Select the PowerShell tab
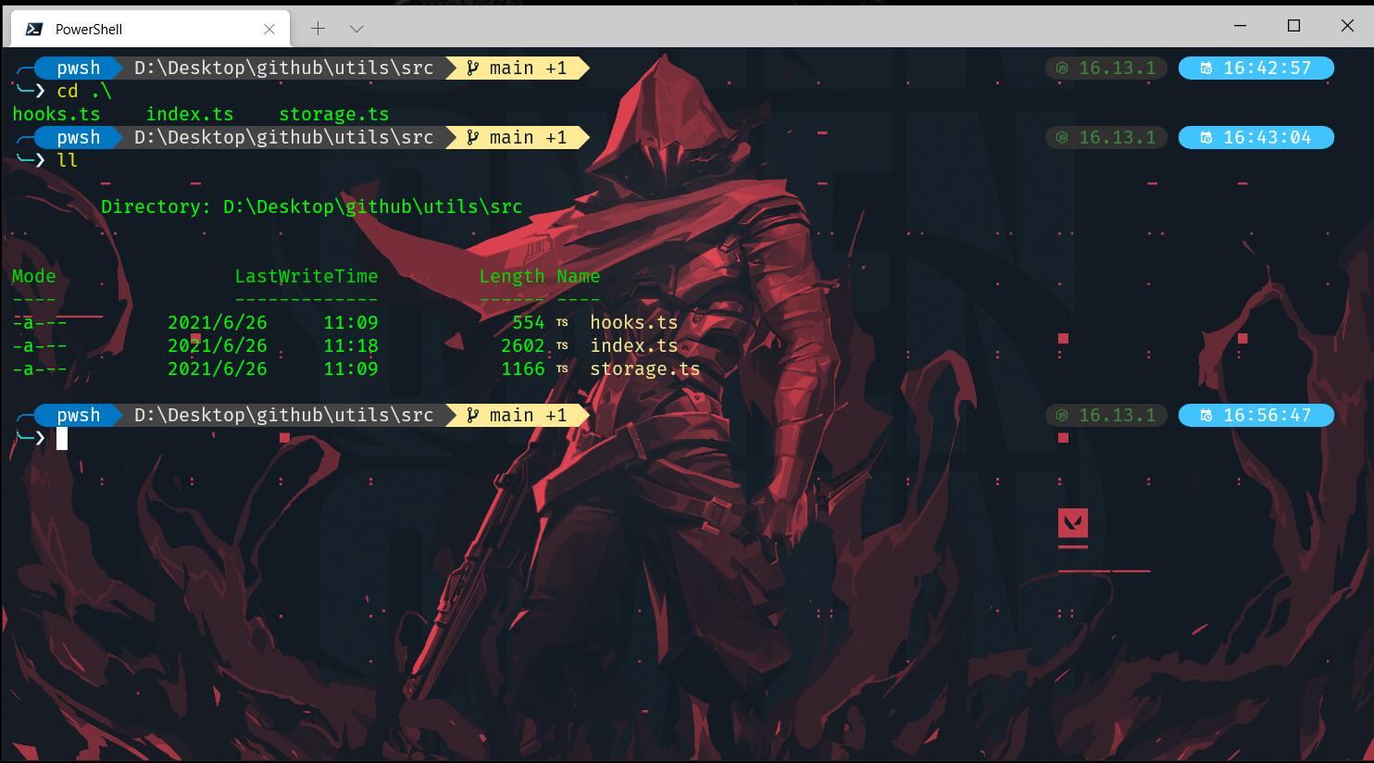The width and height of the screenshot is (1374, 763). click(139, 29)
